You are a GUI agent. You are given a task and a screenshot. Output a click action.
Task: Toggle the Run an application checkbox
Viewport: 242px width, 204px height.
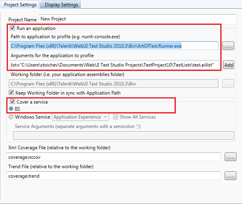point(12,28)
